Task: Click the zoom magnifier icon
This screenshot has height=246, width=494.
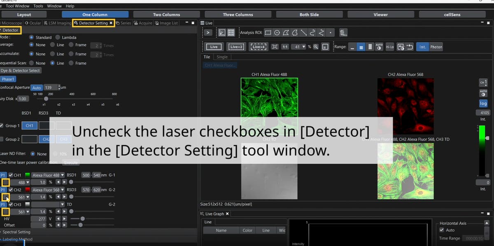Action: 315,46
